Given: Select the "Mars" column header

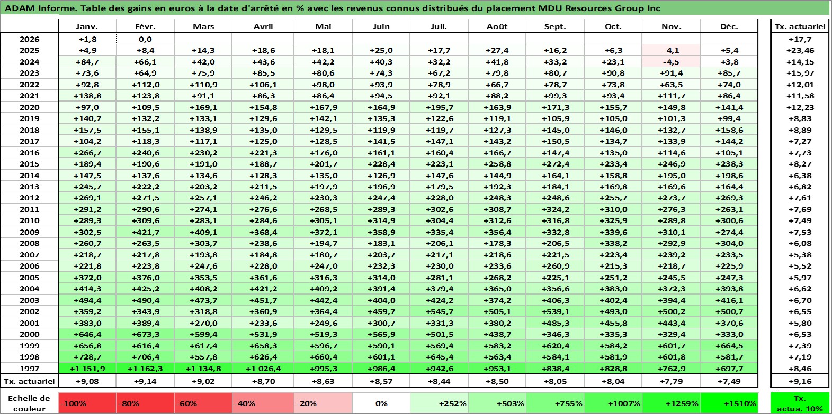Looking at the screenshot, I should click(203, 26).
